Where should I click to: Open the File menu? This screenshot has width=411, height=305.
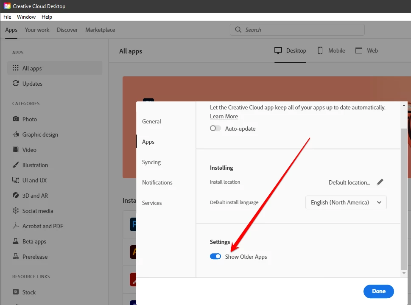[x=7, y=17]
